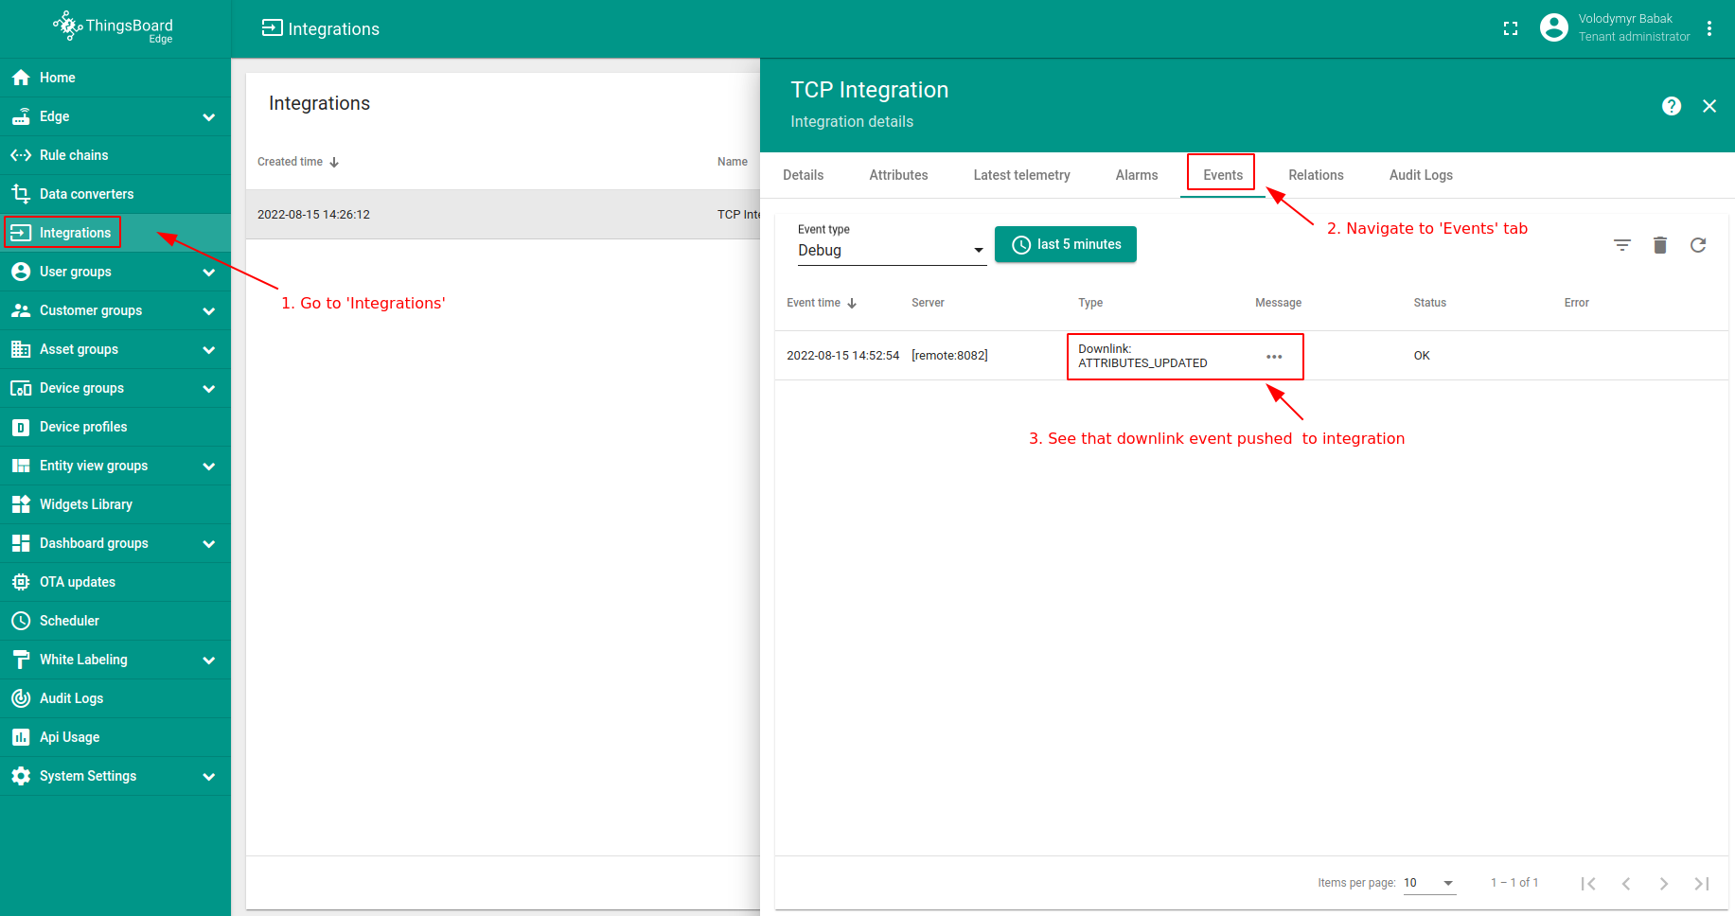Open the Audit Logs tab

(1420, 175)
